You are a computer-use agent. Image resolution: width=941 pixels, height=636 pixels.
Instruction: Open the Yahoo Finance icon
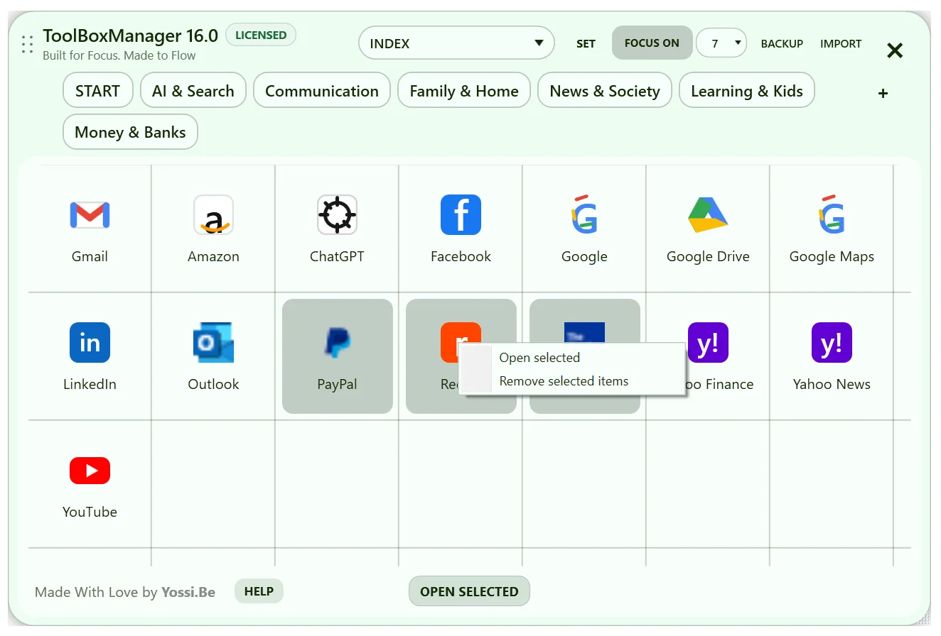(x=708, y=342)
